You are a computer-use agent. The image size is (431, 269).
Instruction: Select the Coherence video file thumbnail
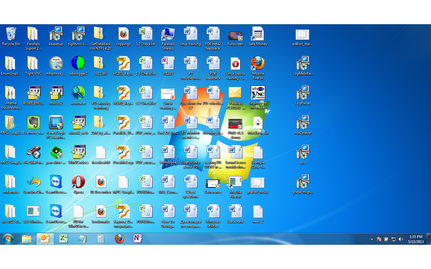[213, 182]
